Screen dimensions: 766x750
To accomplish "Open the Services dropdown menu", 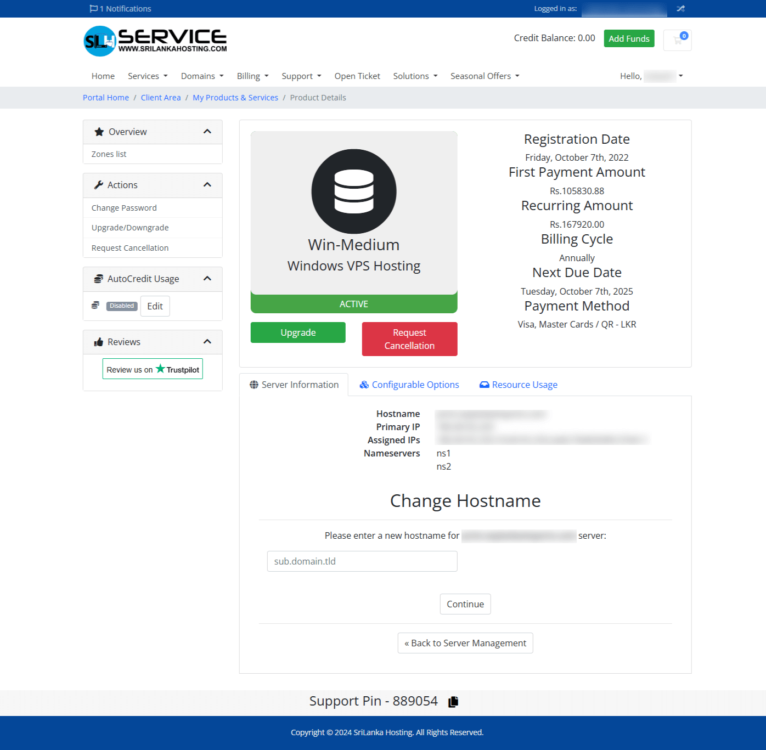I will click(x=148, y=76).
